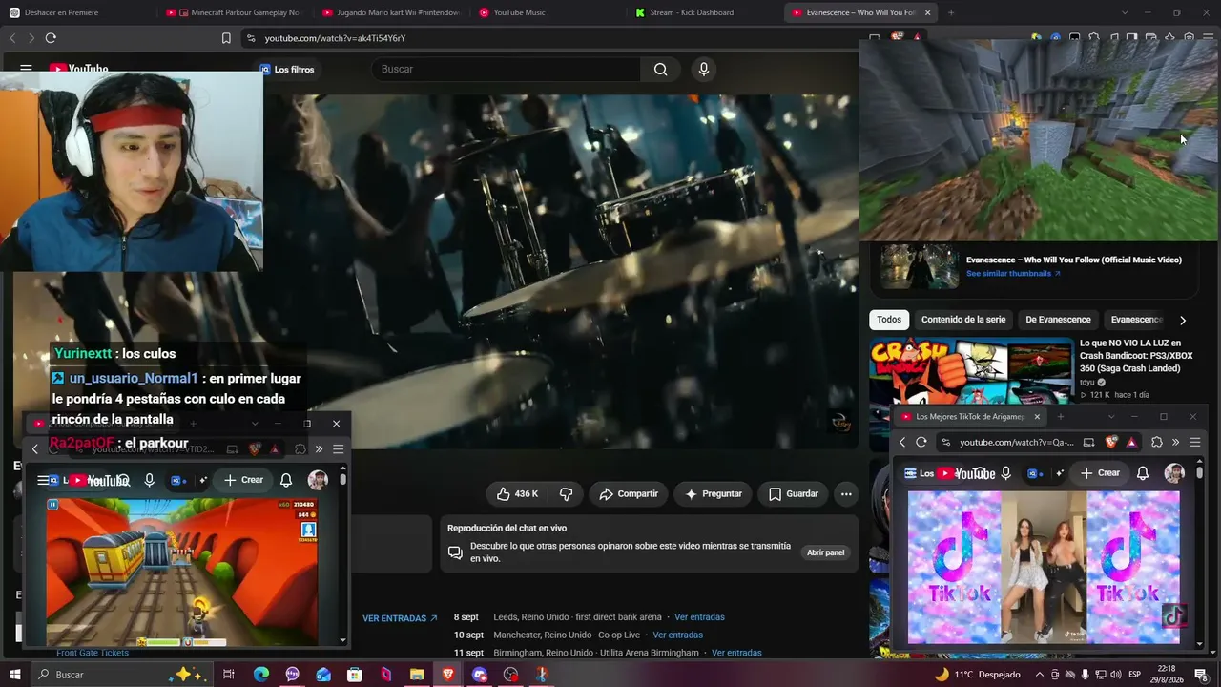Select the Contenido de la serie chip
The width and height of the screenshot is (1221, 687).
coord(963,320)
